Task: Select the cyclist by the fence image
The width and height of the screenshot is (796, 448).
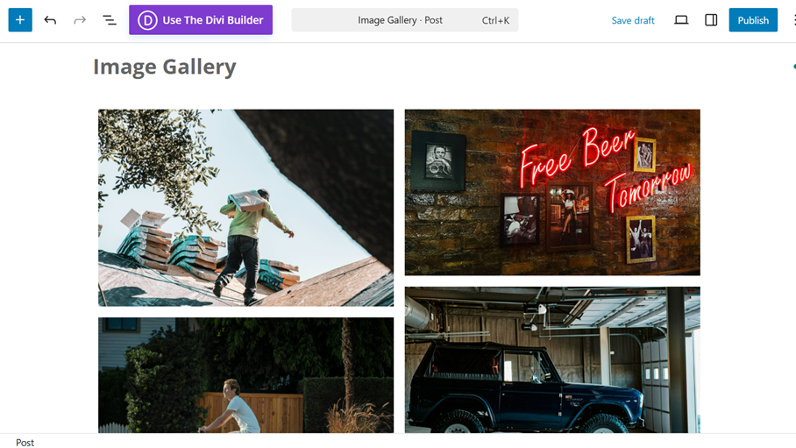Action: pos(245,375)
